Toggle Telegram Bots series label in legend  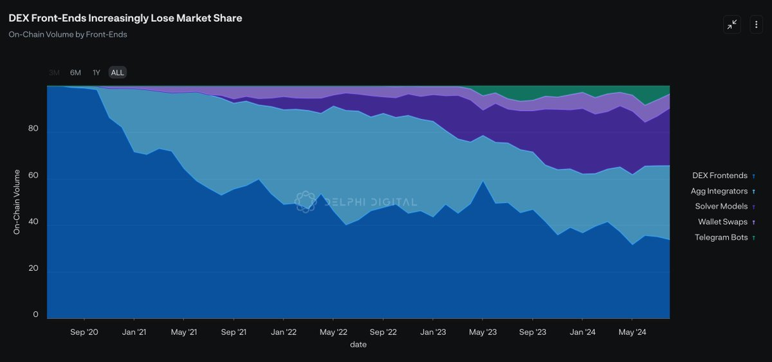(721, 237)
